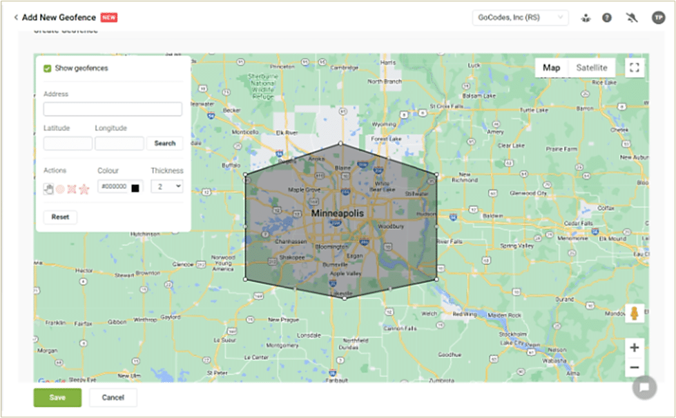Switch to Map view tab
The image size is (676, 418).
551,68
